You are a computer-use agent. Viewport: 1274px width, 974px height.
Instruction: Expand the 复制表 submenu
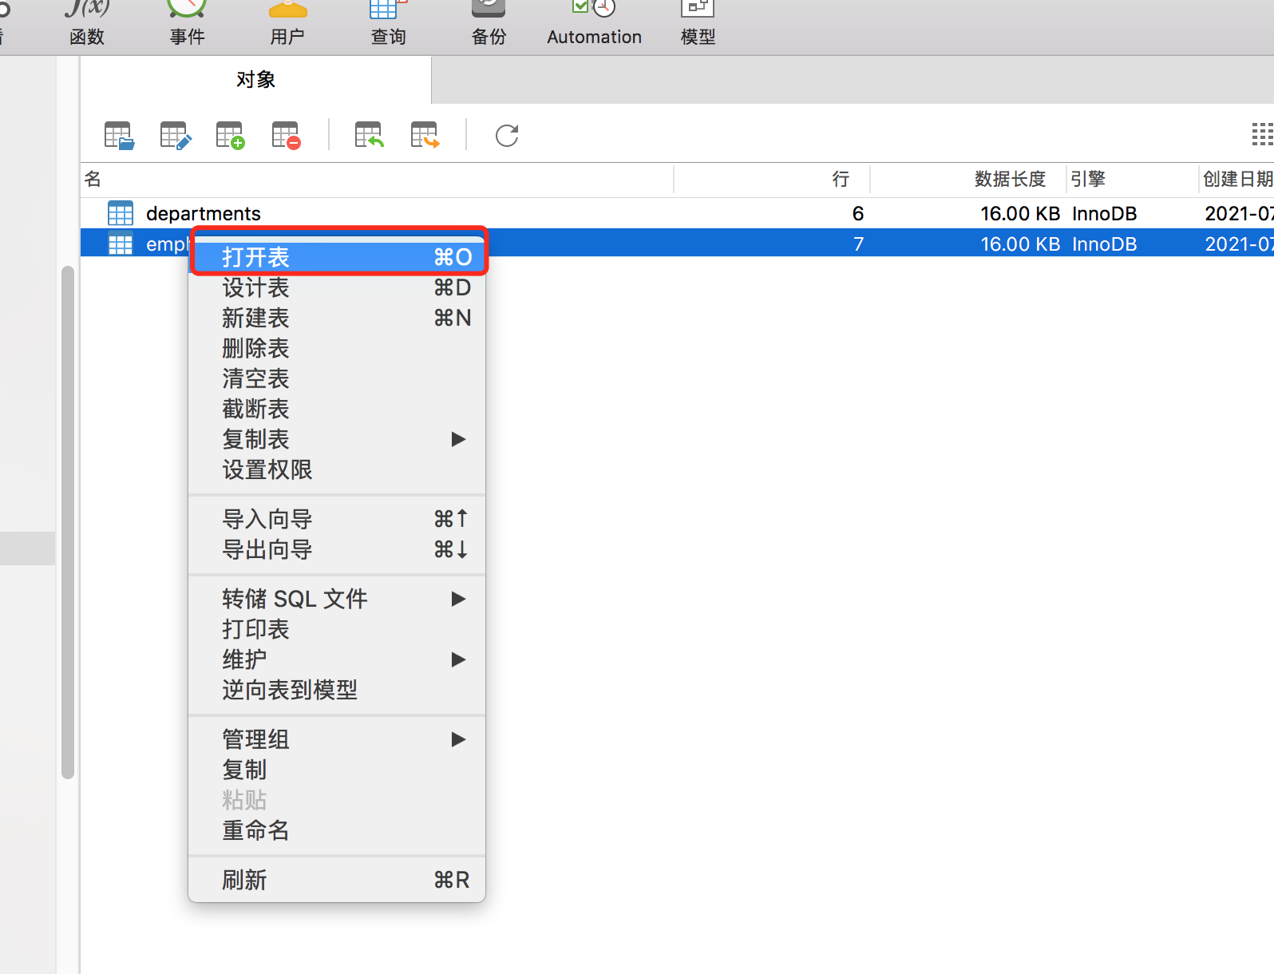[x=337, y=439]
